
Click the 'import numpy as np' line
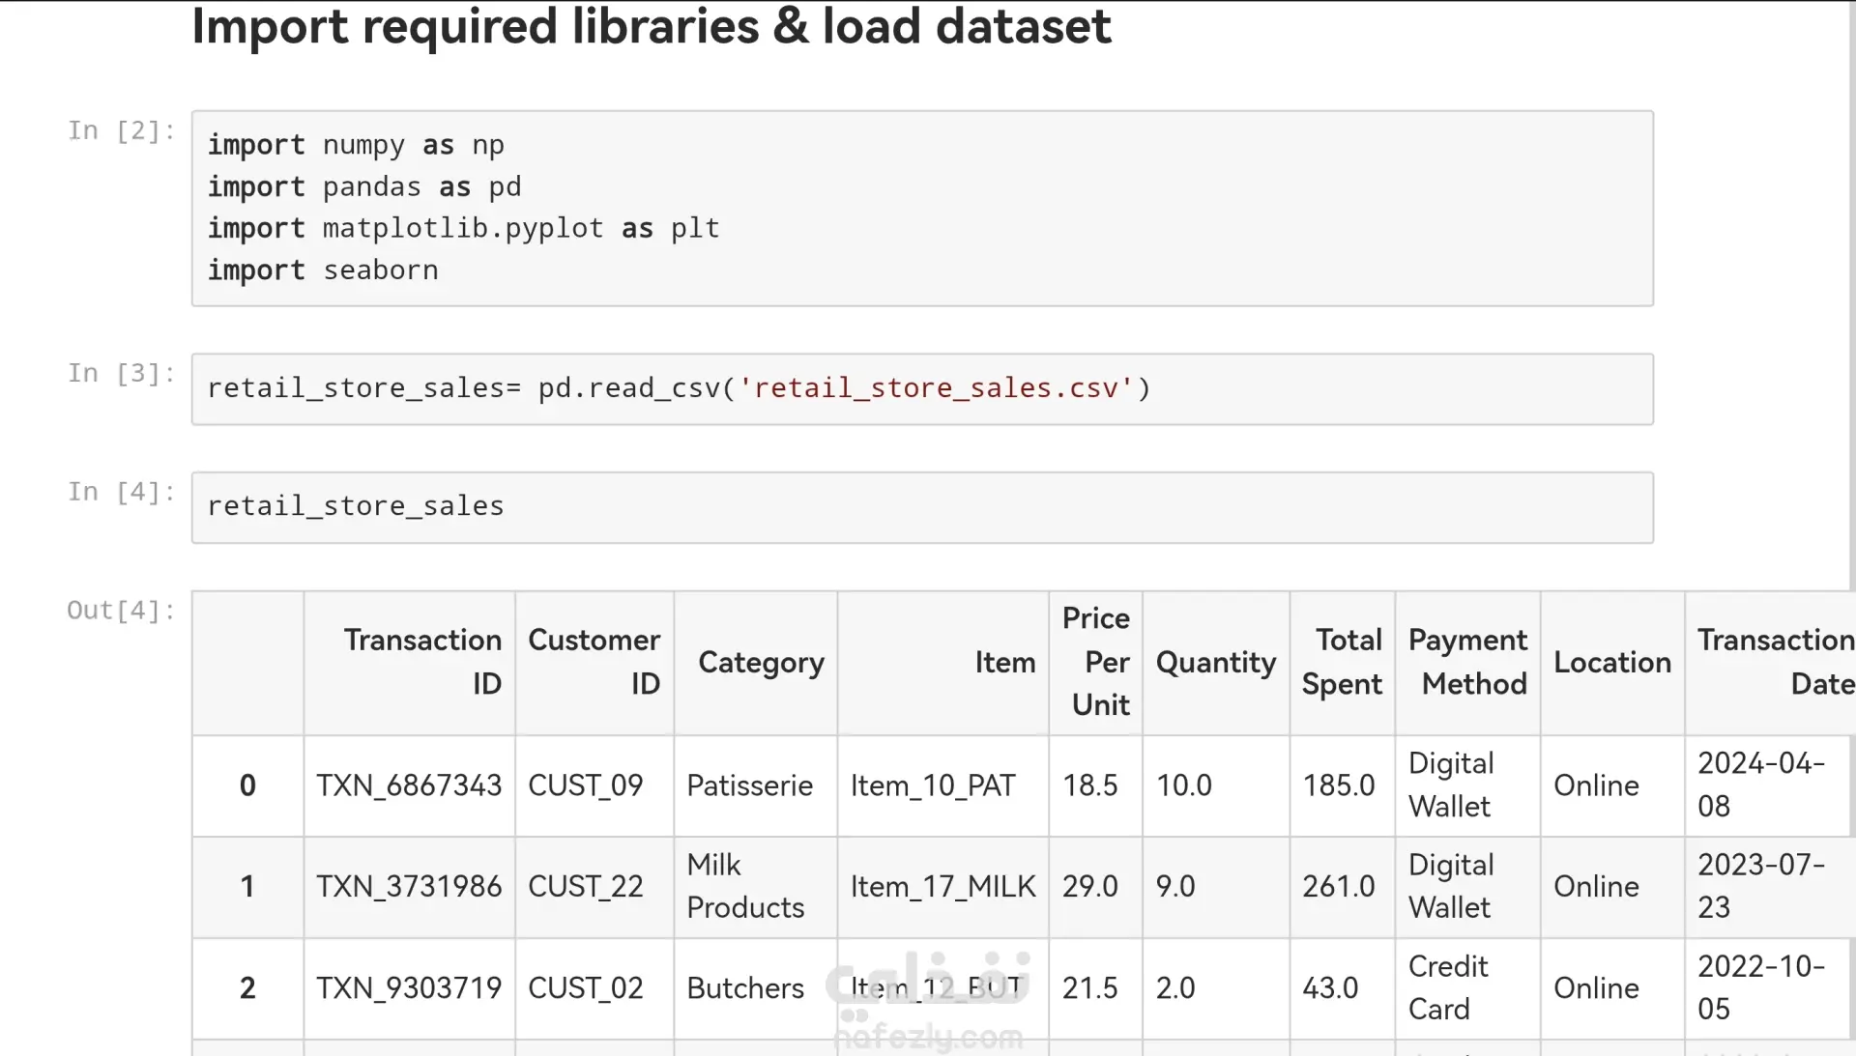(356, 146)
